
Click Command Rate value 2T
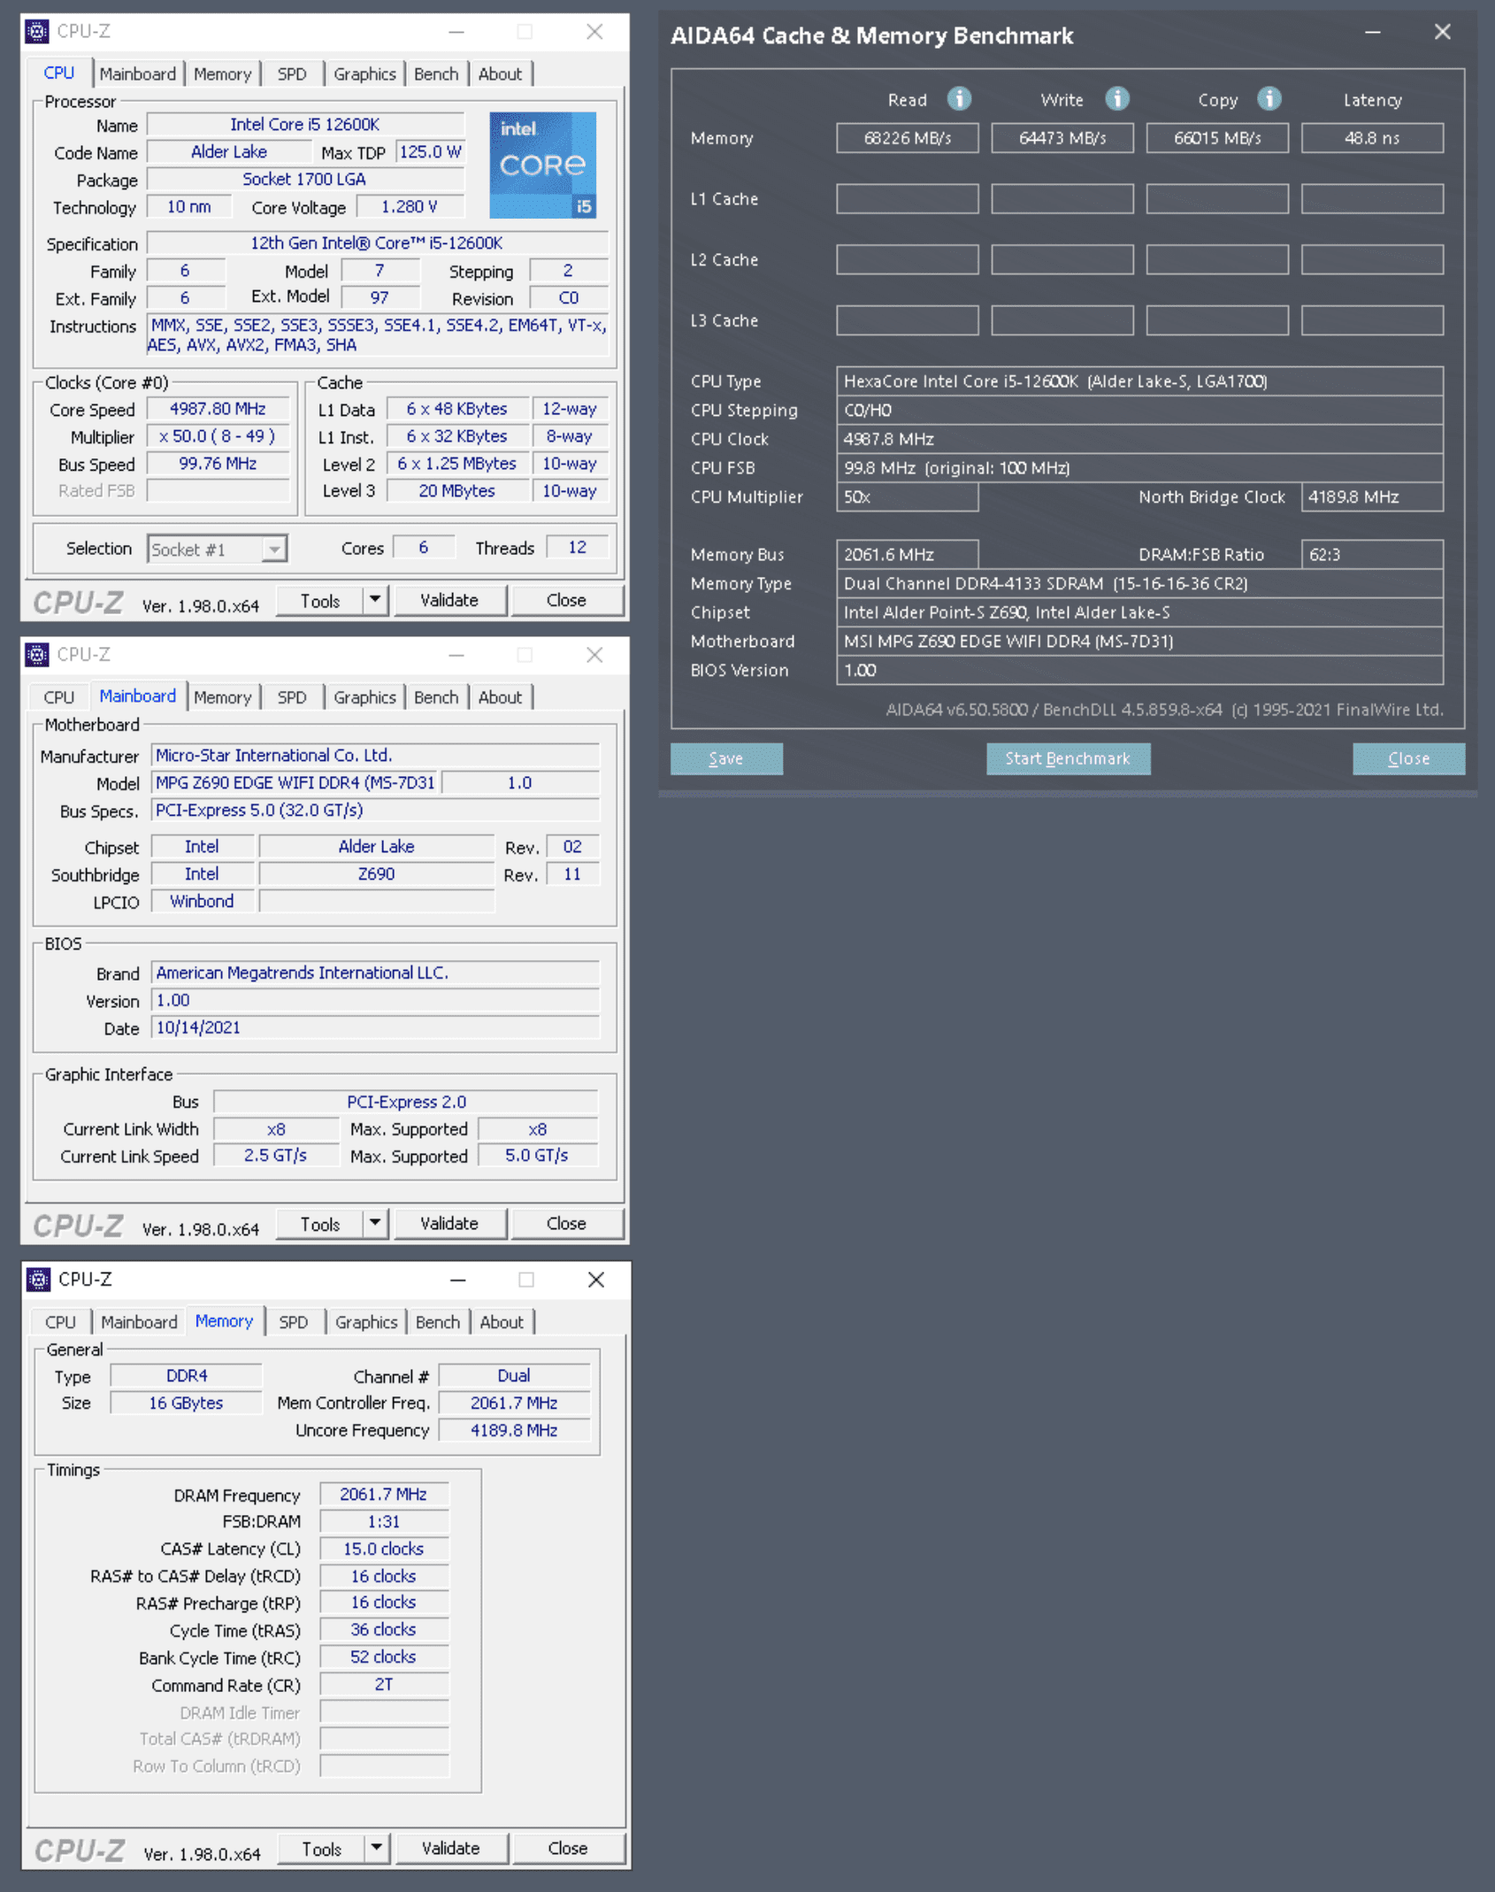pyautogui.click(x=384, y=1685)
